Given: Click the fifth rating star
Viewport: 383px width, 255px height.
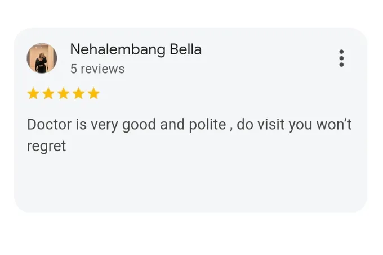Looking at the screenshot, I should pos(94,94).
